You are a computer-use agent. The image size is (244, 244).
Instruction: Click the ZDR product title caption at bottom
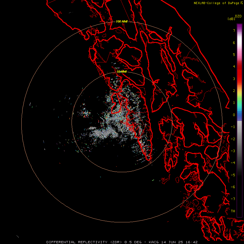(122, 242)
